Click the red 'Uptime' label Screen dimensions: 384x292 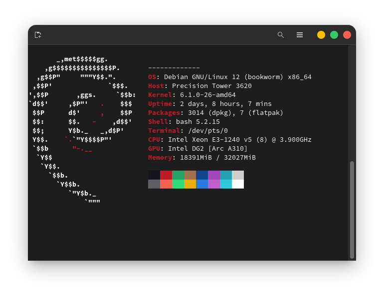pyautogui.click(x=160, y=104)
